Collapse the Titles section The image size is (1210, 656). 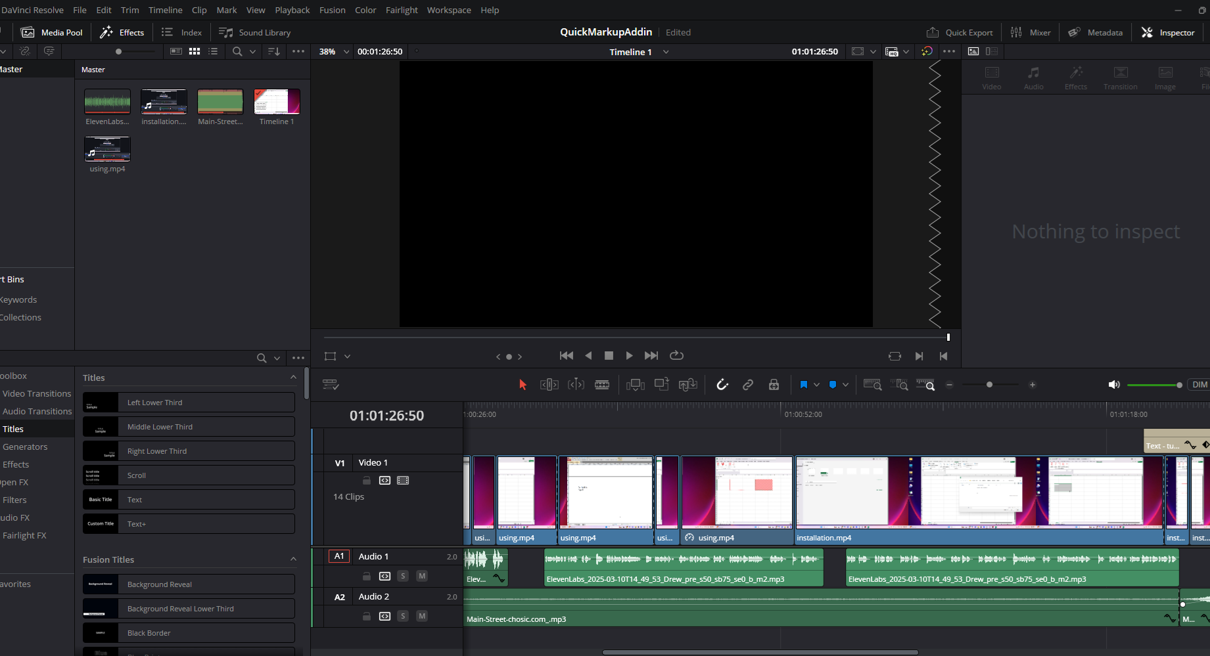[293, 377]
